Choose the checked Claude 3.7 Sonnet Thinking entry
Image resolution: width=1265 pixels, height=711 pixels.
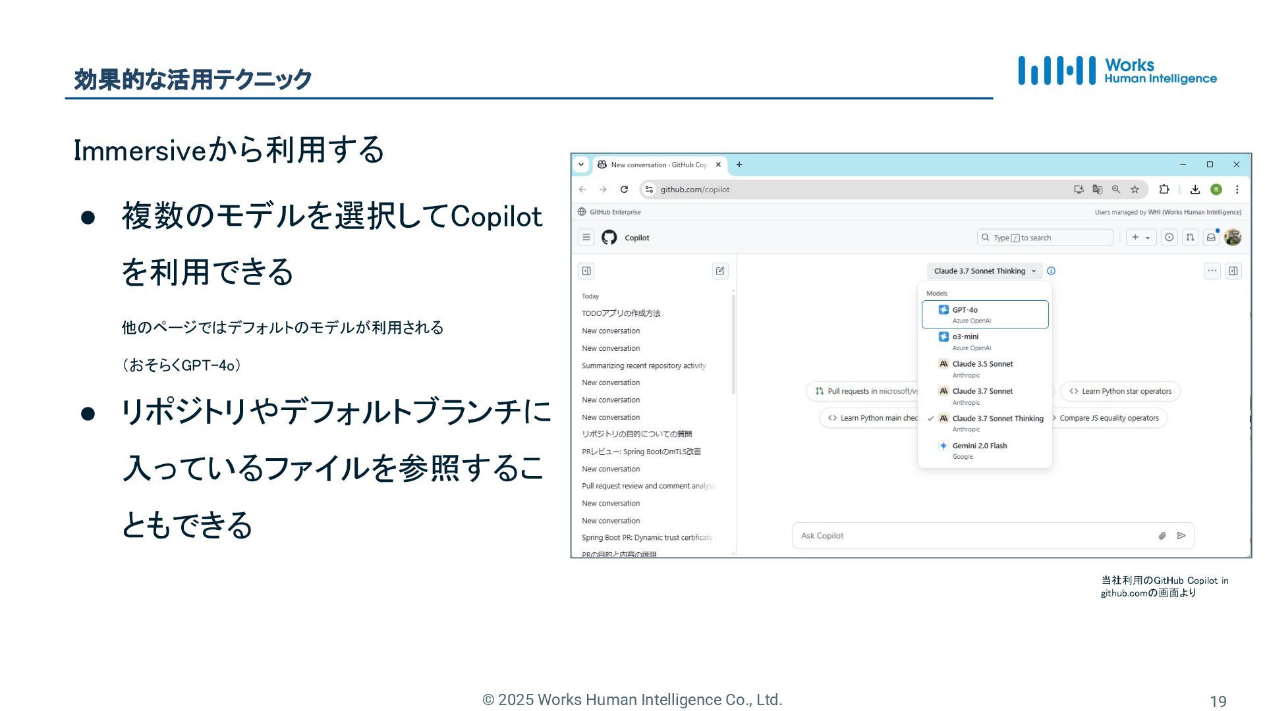tap(985, 423)
